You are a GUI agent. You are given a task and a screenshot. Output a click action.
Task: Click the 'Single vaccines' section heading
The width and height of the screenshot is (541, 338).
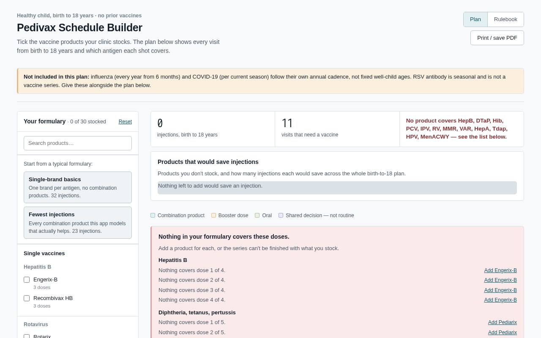(x=44, y=253)
